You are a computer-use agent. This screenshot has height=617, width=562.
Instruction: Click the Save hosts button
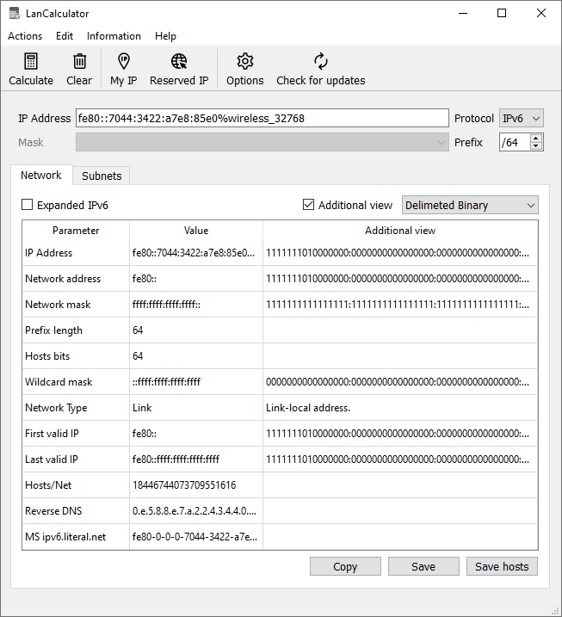coord(502,566)
